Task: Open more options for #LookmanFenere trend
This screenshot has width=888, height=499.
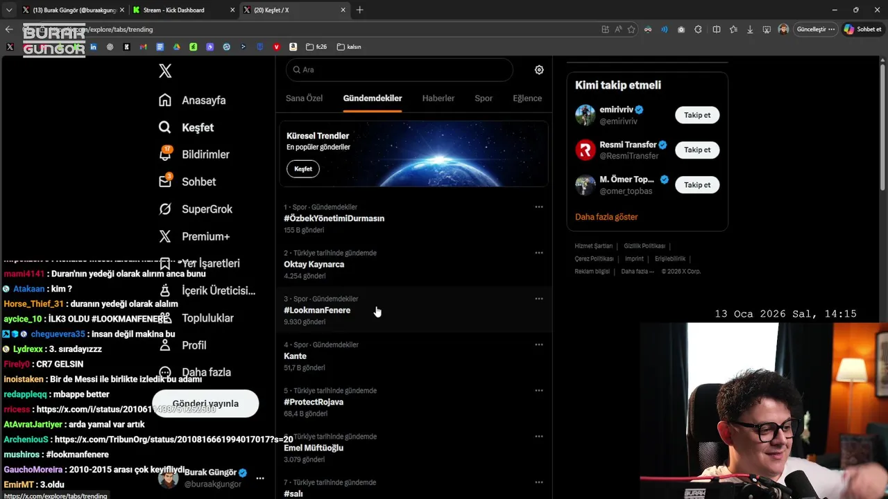Action: [x=539, y=299]
